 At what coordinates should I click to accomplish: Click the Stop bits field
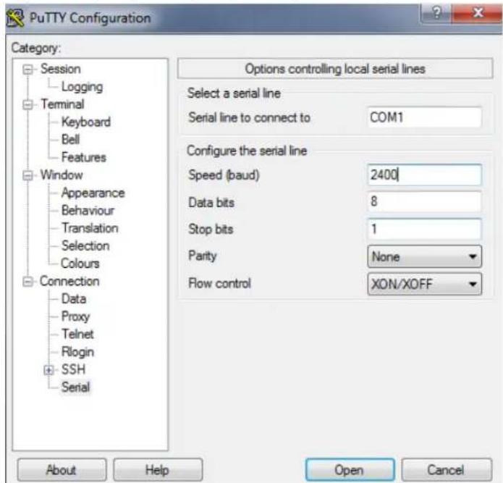424,229
